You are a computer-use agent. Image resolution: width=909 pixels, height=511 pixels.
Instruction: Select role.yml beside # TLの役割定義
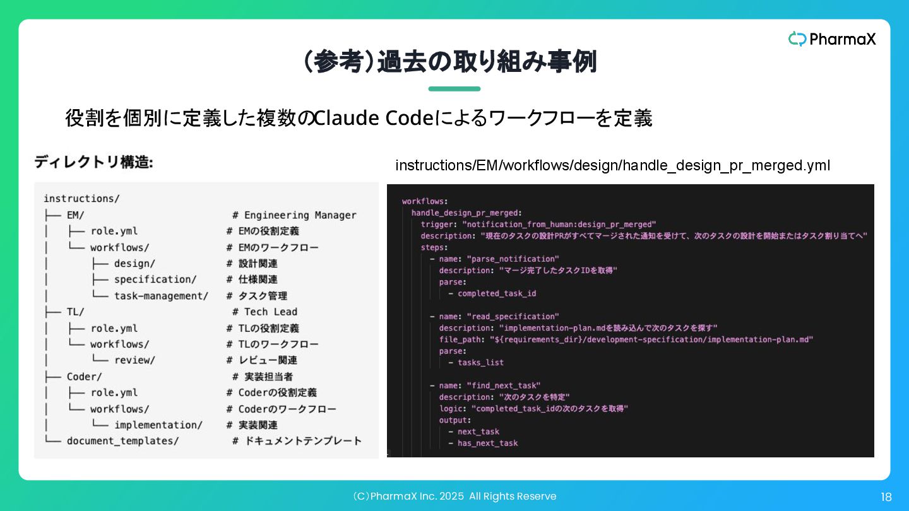(x=114, y=328)
